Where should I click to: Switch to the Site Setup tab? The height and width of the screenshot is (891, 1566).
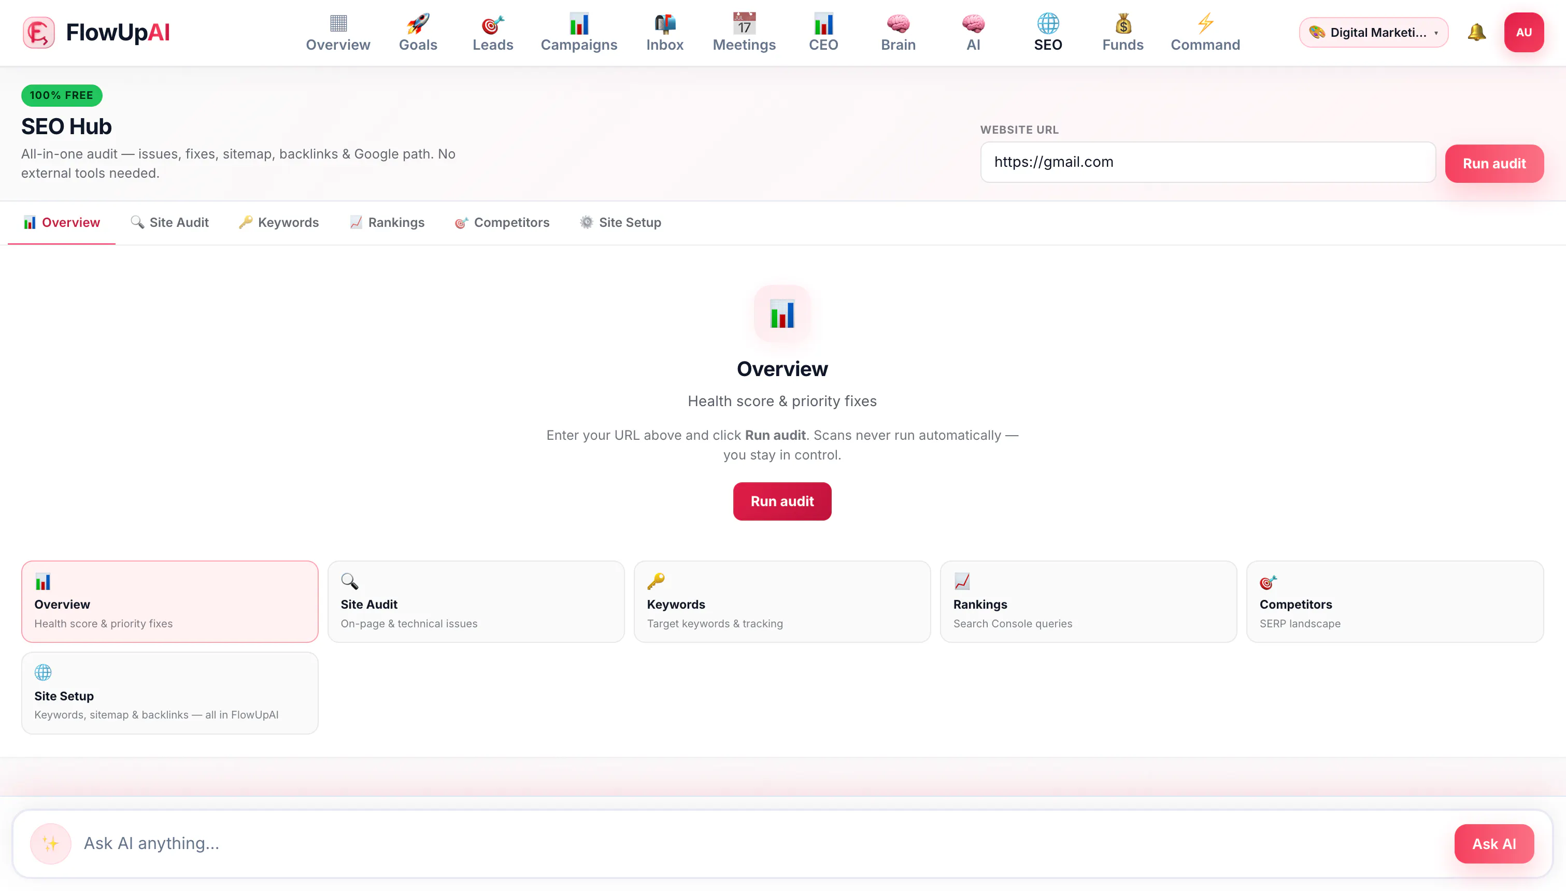coord(620,223)
